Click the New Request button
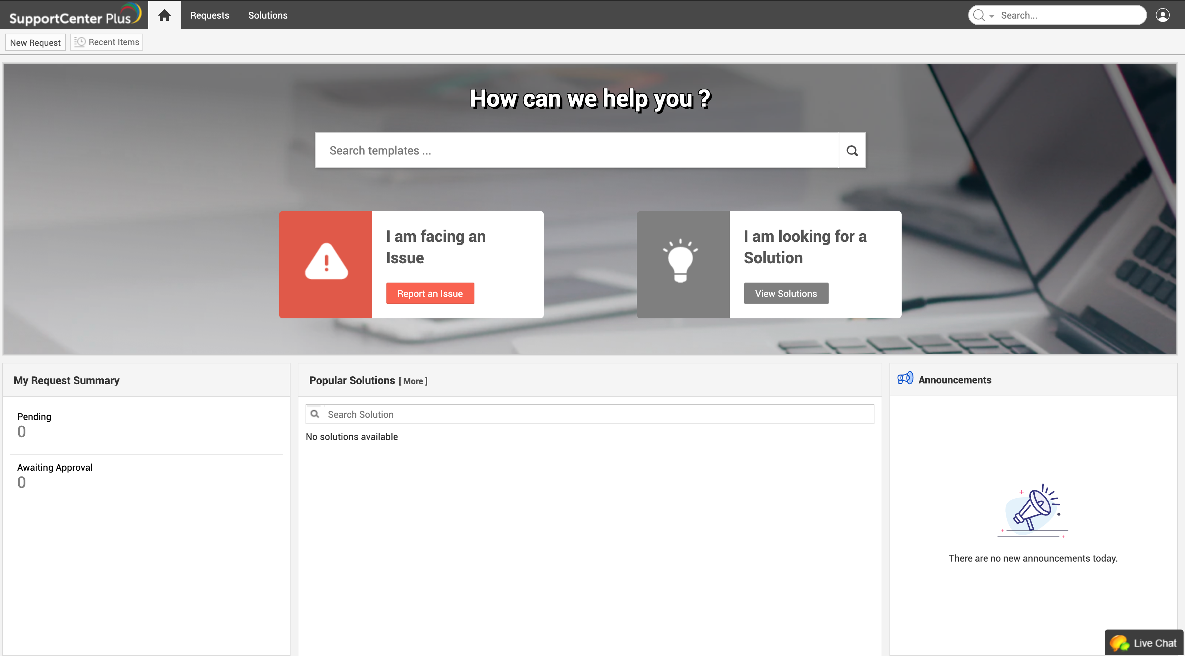 [35, 42]
